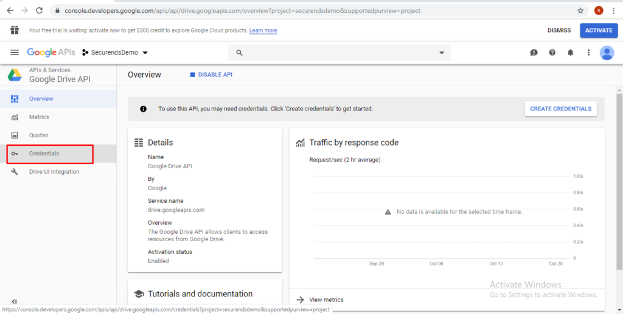This screenshot has height=314, width=623.
Task: Click the gift icon in the free trial banner
Action: click(15, 30)
